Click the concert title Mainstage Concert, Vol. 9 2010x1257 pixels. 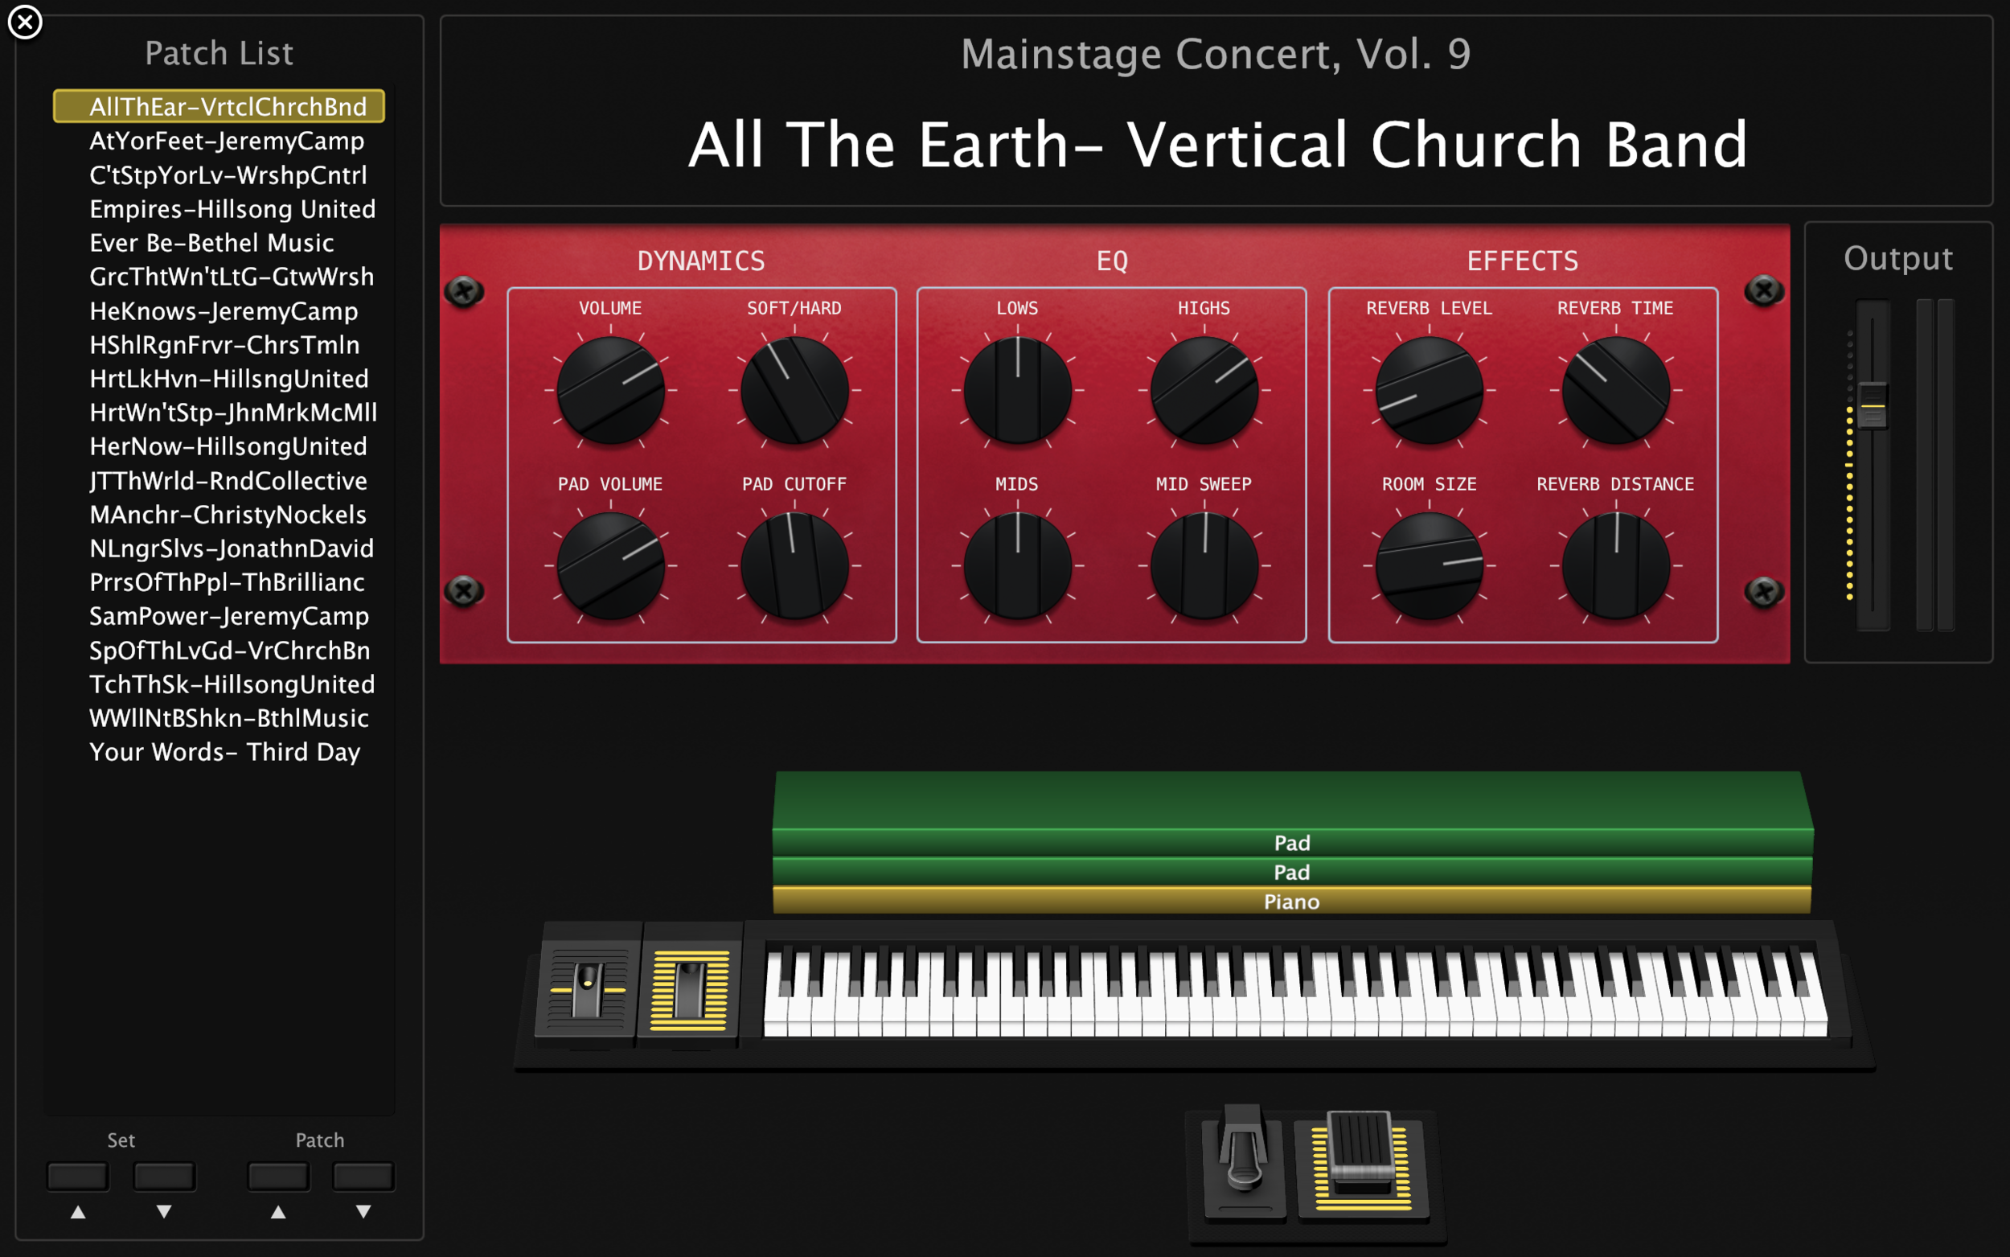(x=1216, y=55)
